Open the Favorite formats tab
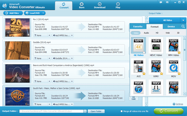The width and height of the screenshot is (187, 116). (138, 26)
